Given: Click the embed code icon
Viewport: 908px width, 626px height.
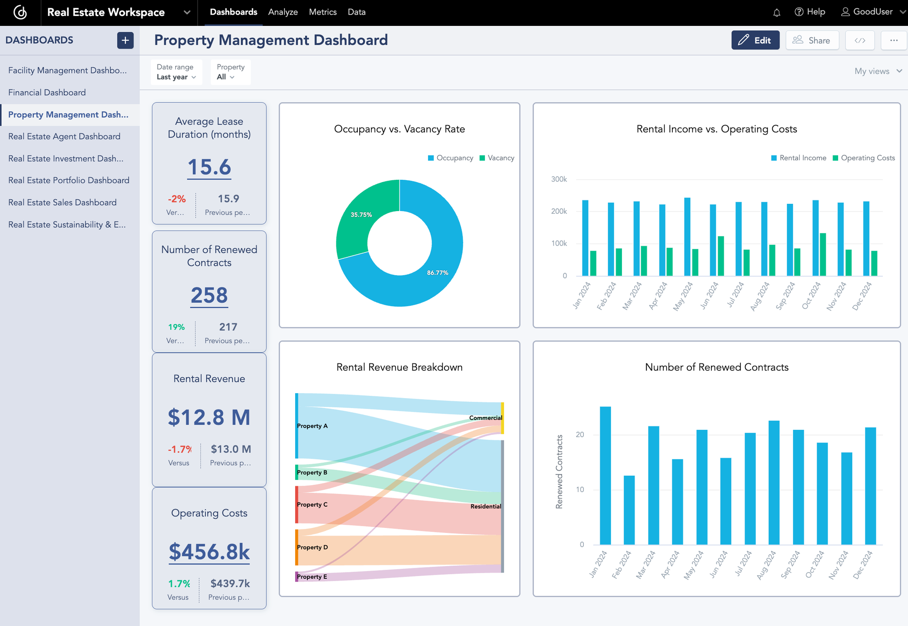Looking at the screenshot, I should point(860,40).
